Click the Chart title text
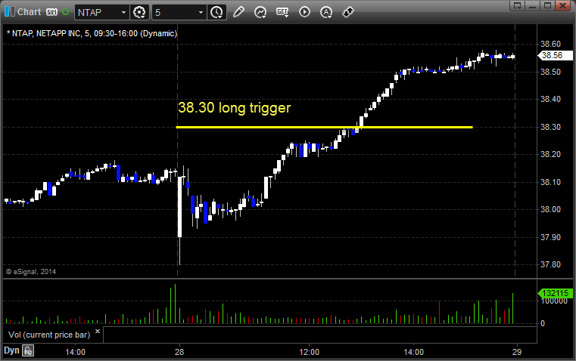The image size is (576, 361). [x=30, y=12]
